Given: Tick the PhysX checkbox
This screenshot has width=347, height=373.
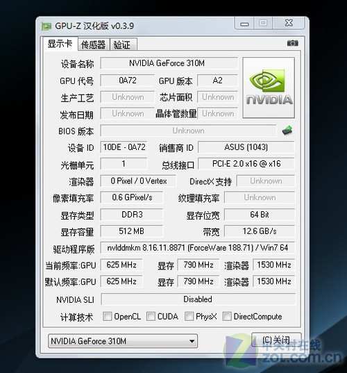Looking at the screenshot, I should [189, 316].
